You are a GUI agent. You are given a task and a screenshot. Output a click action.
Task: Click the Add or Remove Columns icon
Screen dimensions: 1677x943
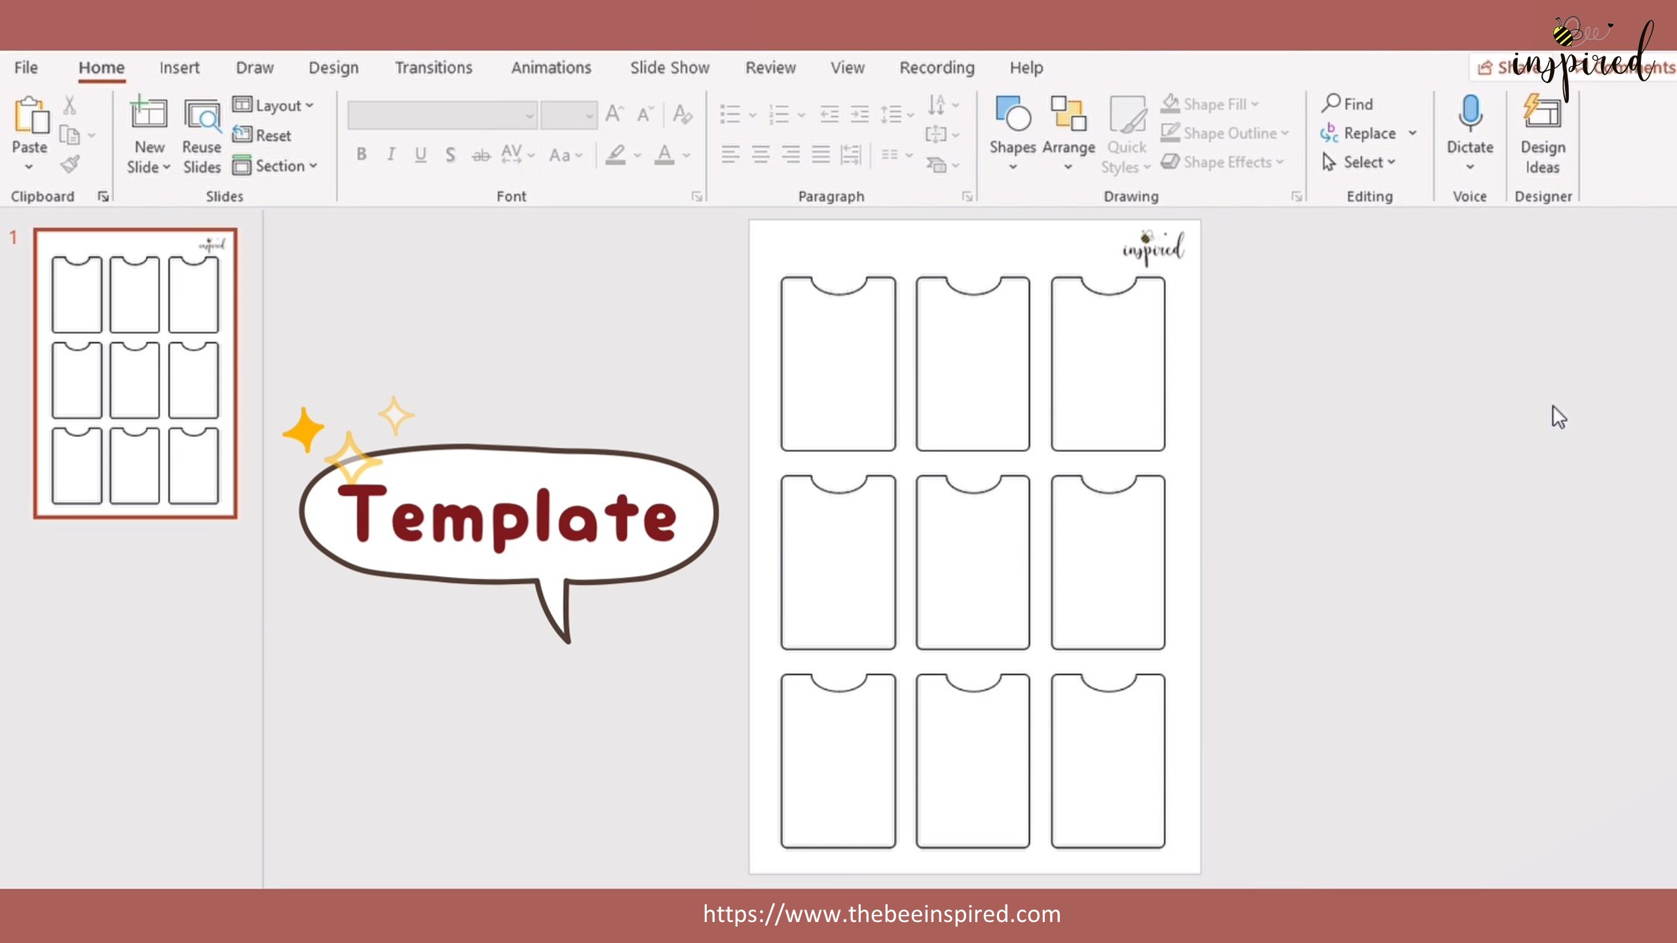[890, 155]
